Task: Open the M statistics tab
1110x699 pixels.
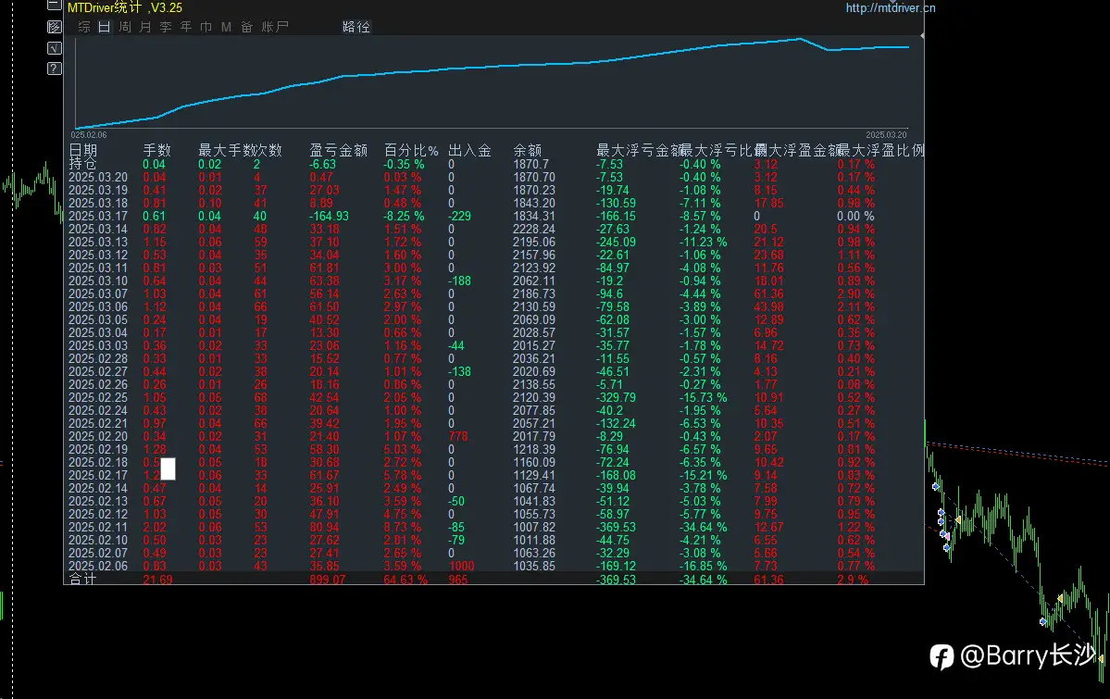Action: (x=227, y=27)
